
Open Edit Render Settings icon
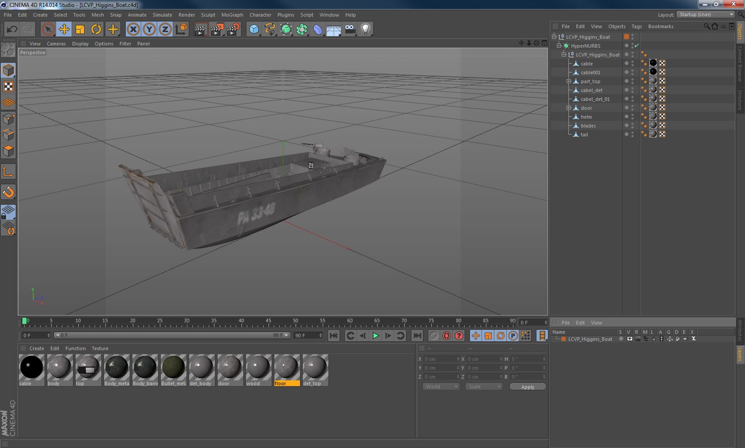pos(234,29)
